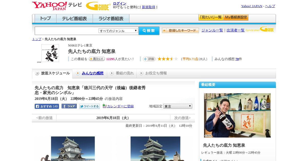
Task: Go to <前の放送 previous broadcast
Action: [x=44, y=118]
